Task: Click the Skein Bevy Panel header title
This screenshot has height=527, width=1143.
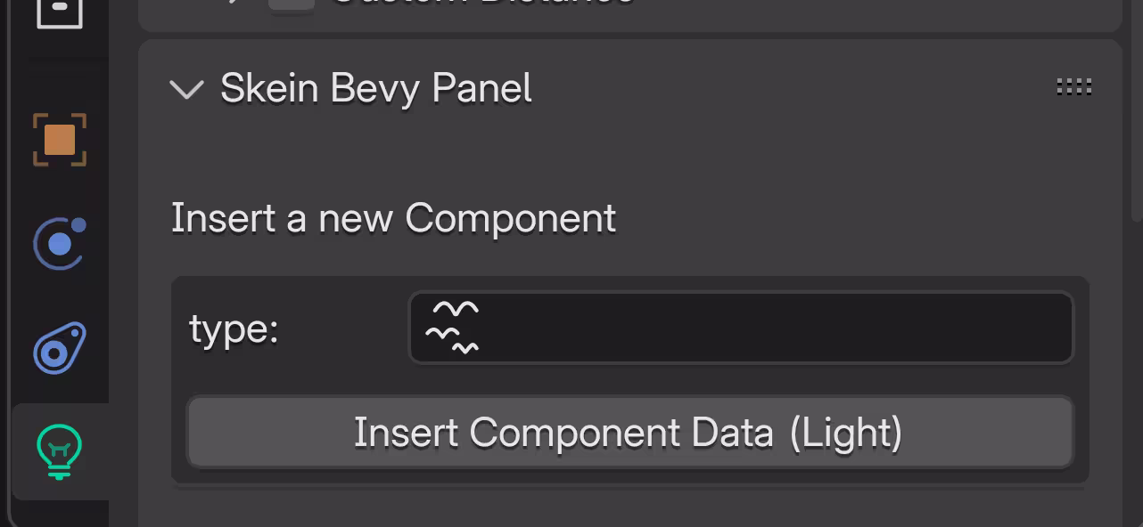Action: pyautogui.click(x=376, y=88)
